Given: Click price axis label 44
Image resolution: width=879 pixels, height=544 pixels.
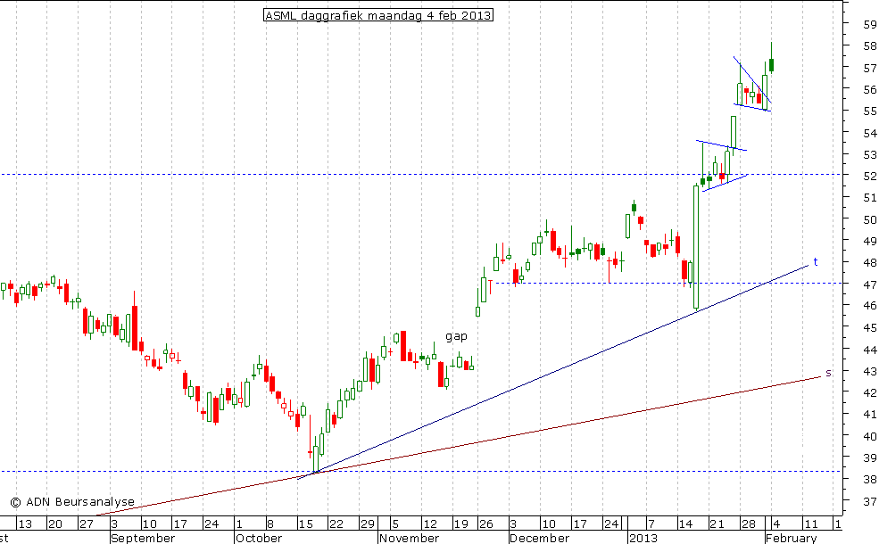Looking at the screenshot, I should (870, 350).
